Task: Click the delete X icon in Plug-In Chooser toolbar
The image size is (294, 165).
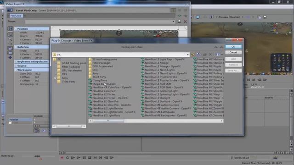Action: click(210, 55)
